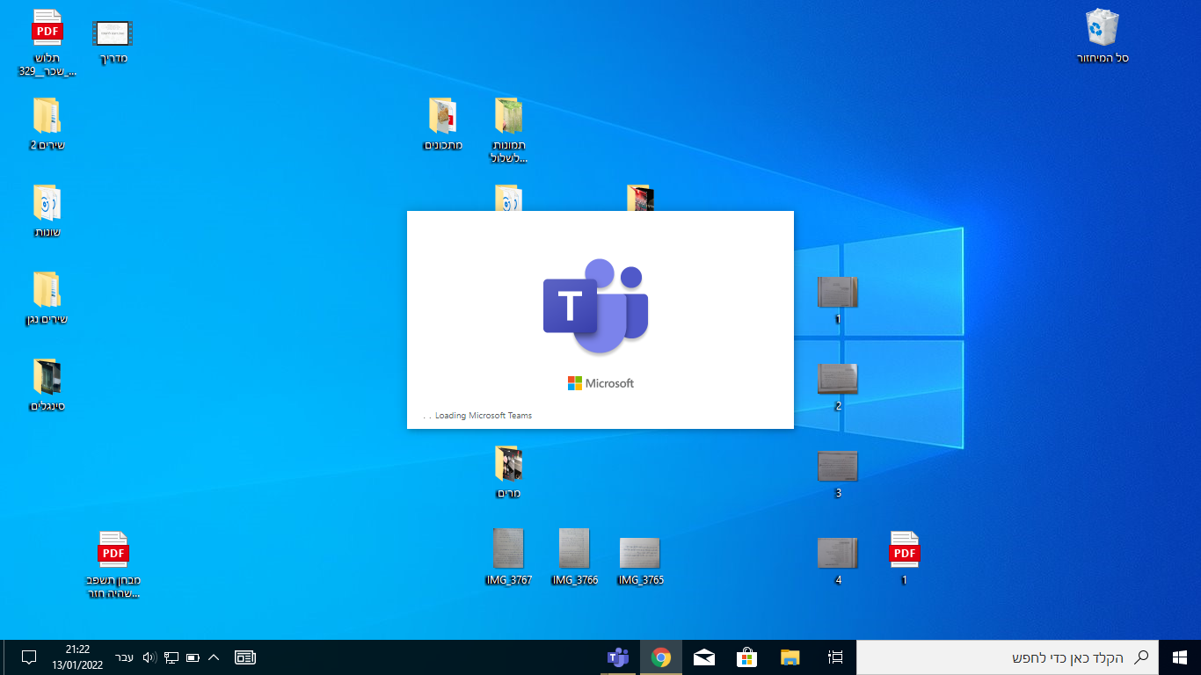1201x675 pixels.
Task: Click the Google Chrome taskbar icon
Action: pyautogui.click(x=661, y=657)
